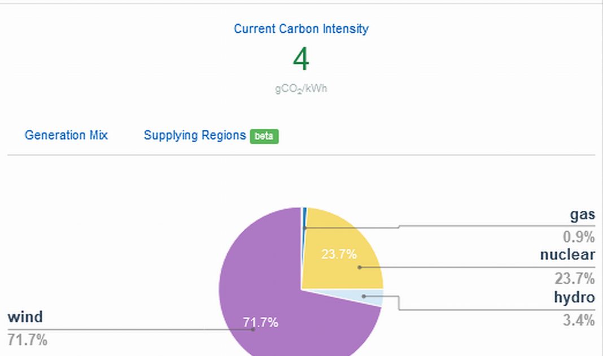
Task: Click the green beta badge
Action: (264, 136)
